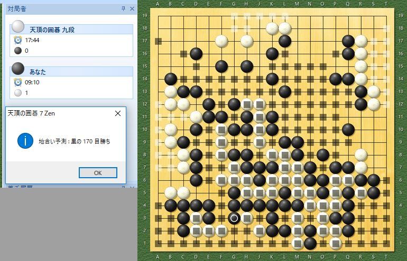Click the black stone at D16
This screenshot has height=261, width=407.
196,54
